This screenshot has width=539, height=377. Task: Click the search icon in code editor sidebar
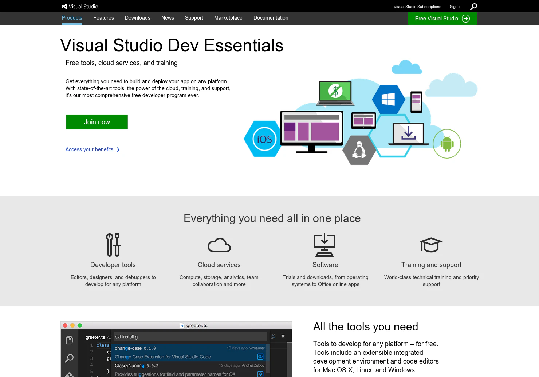click(x=69, y=358)
